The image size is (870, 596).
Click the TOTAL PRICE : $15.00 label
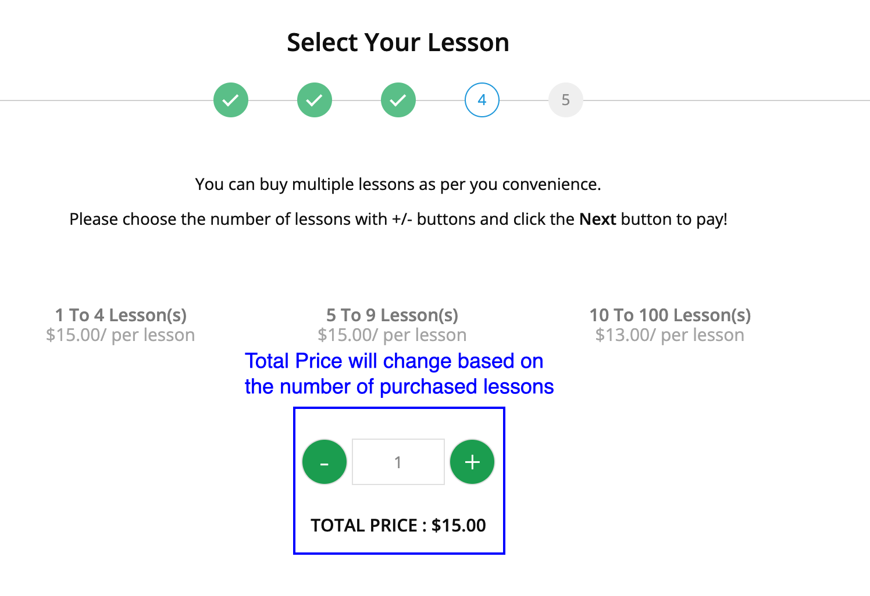(x=398, y=526)
